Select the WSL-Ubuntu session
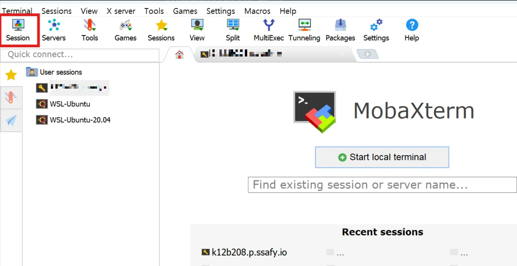 (63, 104)
